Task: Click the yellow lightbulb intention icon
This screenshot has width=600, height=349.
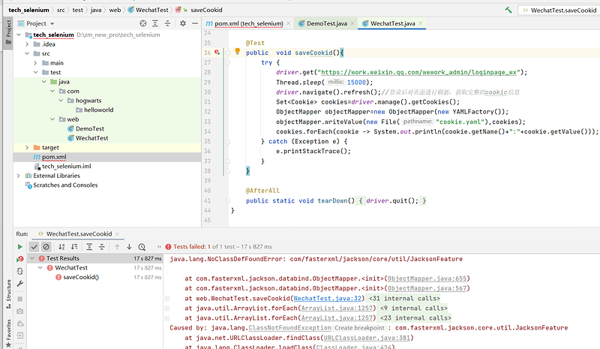Action: [x=237, y=51]
